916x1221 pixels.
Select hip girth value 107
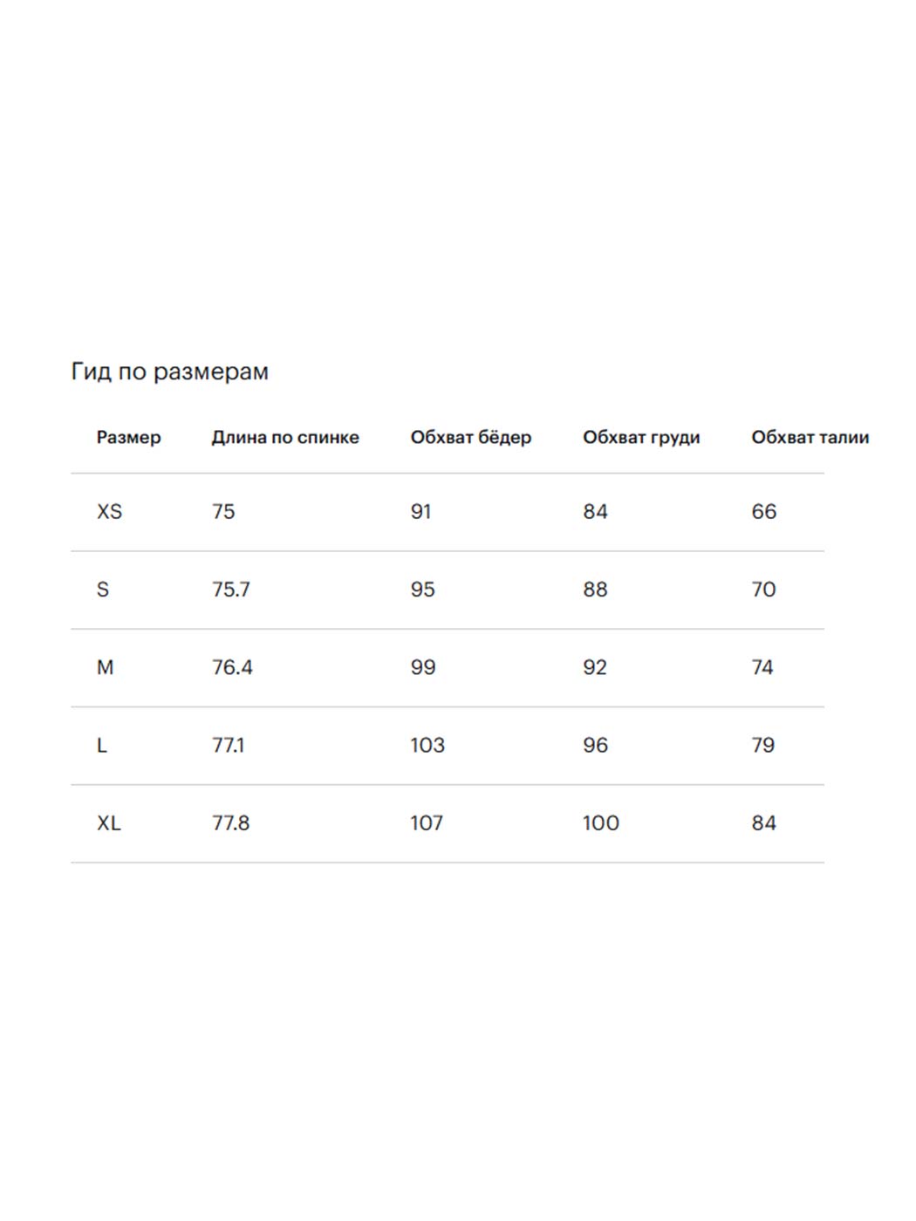pos(427,823)
